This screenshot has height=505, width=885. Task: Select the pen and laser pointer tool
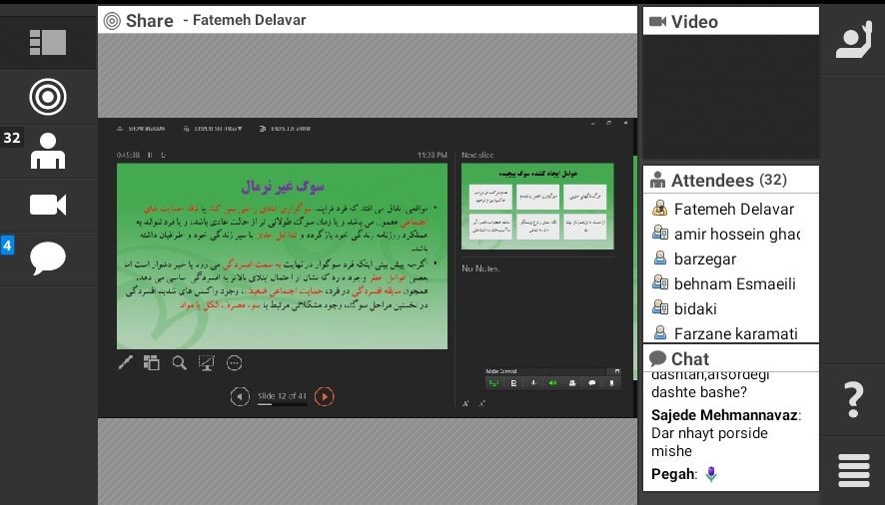coord(125,363)
